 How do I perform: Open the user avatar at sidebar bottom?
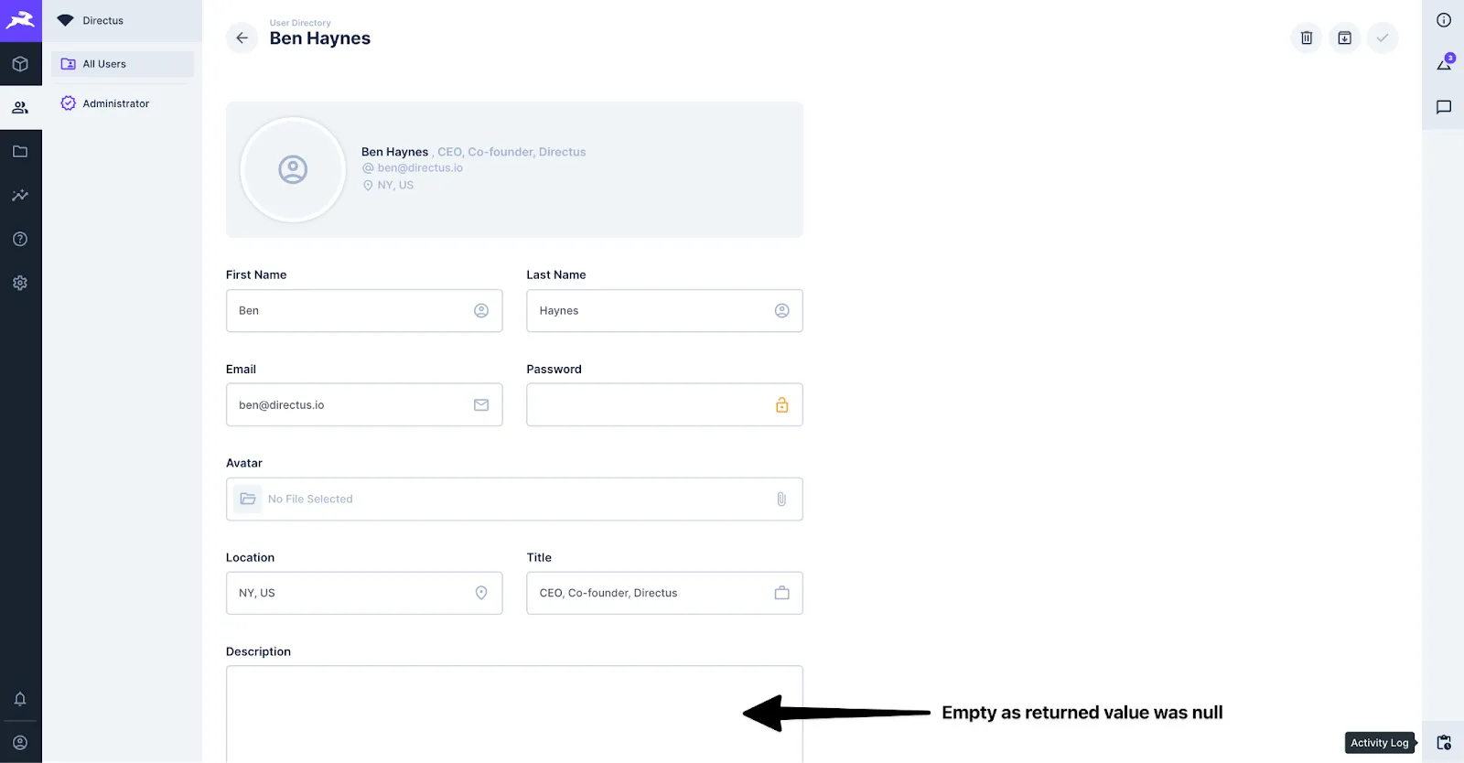point(20,742)
